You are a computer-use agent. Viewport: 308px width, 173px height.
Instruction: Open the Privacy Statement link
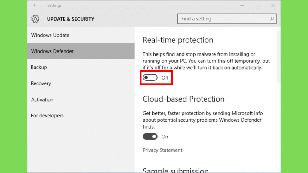pos(162,150)
